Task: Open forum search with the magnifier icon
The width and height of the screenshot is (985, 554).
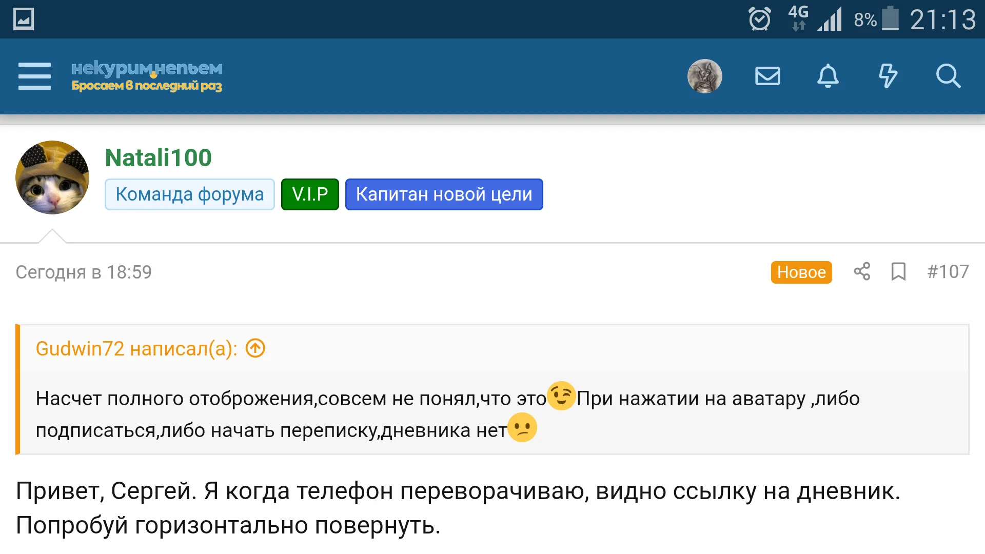Action: [x=949, y=76]
